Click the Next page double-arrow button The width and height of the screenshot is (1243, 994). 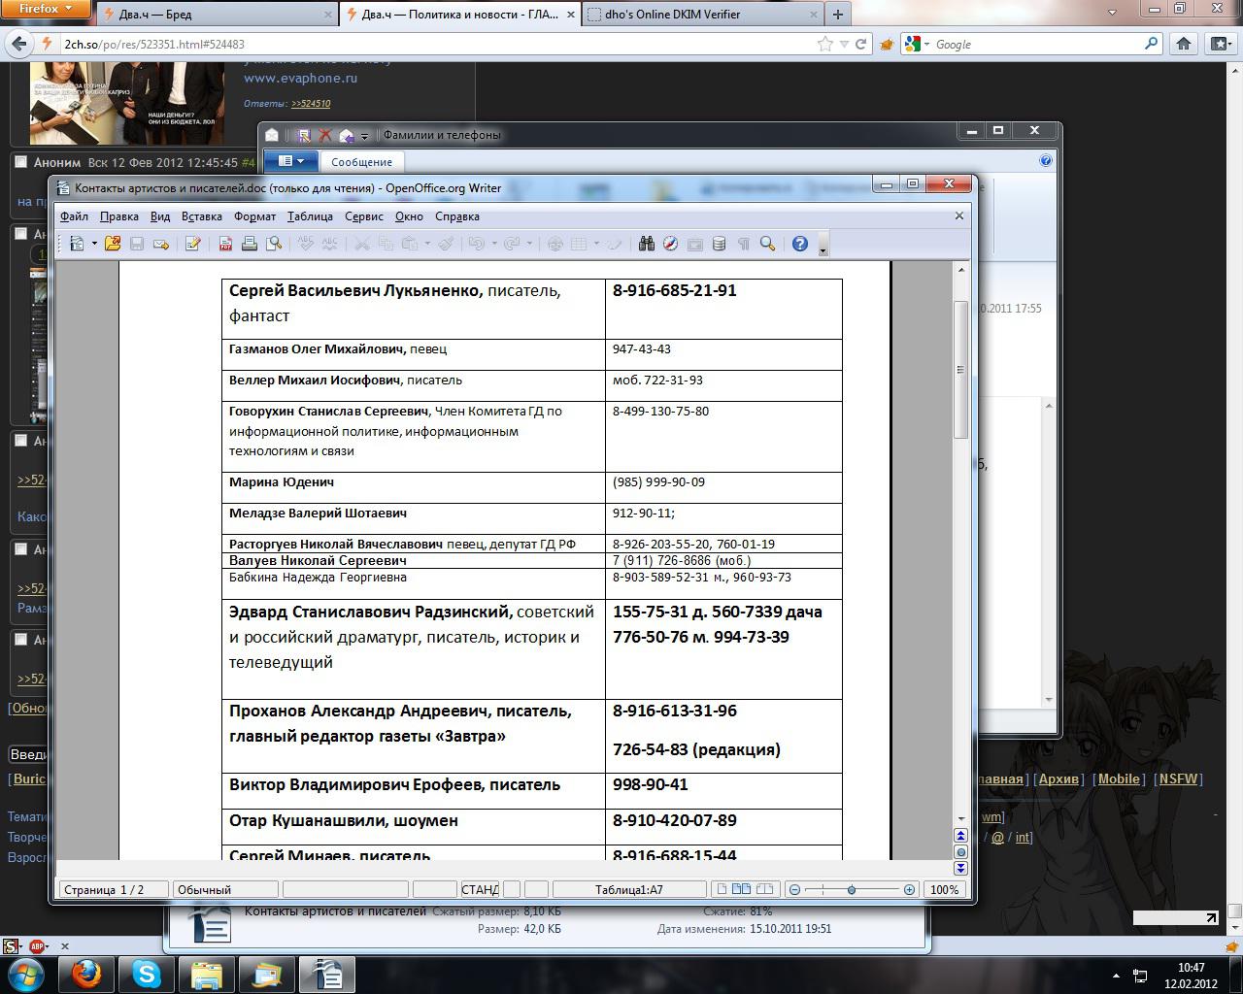[x=961, y=868]
